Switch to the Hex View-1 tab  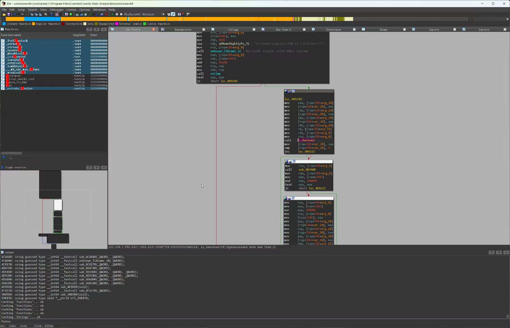[x=283, y=29]
